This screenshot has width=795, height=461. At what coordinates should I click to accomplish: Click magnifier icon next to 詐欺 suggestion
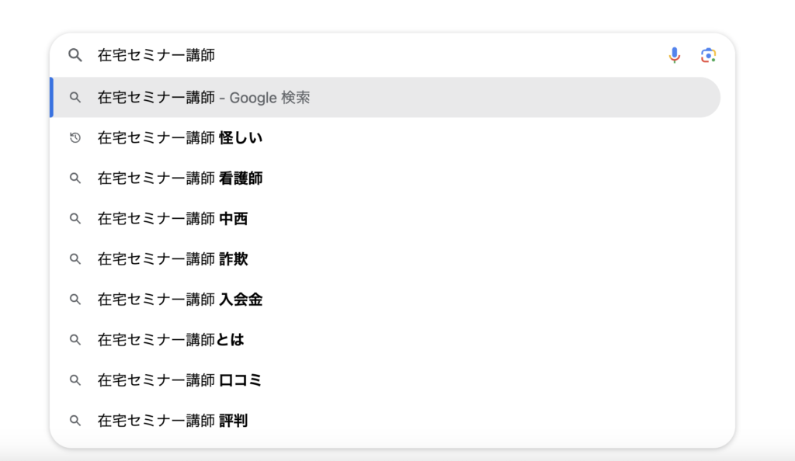click(x=75, y=259)
